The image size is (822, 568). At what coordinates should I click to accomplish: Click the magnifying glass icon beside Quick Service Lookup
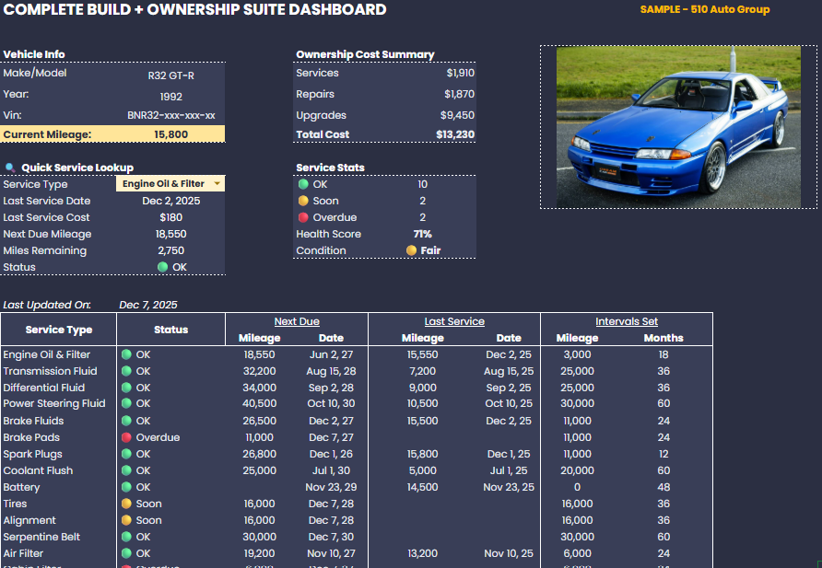(x=9, y=168)
